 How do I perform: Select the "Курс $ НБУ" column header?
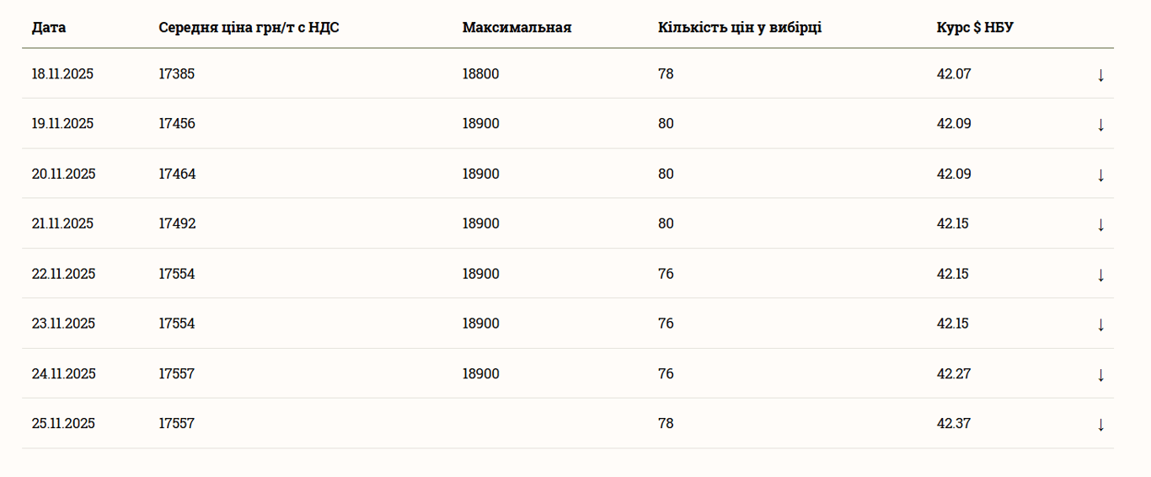(974, 28)
